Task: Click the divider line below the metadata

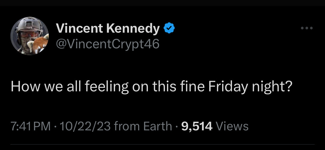Action: 162,144
